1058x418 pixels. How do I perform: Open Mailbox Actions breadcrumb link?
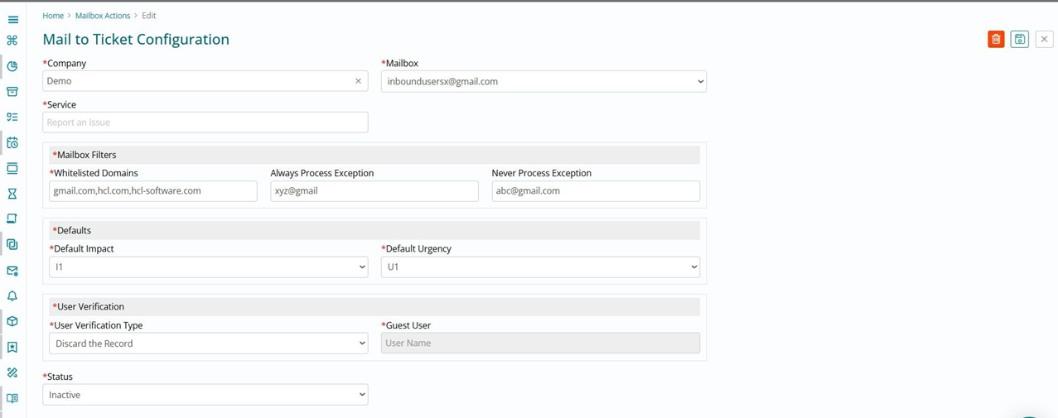(103, 16)
